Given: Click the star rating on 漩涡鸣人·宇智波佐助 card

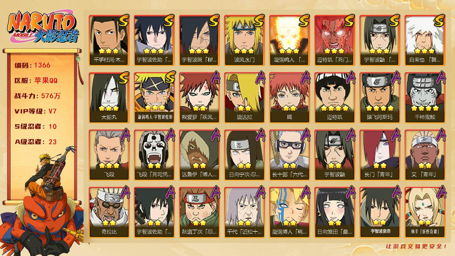Looking at the screenshot, I should point(155,107).
